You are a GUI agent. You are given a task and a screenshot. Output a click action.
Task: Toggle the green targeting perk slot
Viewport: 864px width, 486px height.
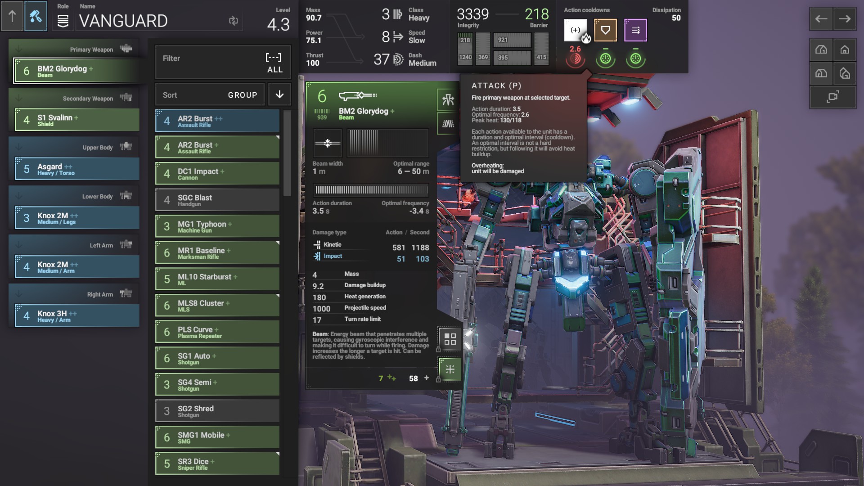click(x=450, y=369)
